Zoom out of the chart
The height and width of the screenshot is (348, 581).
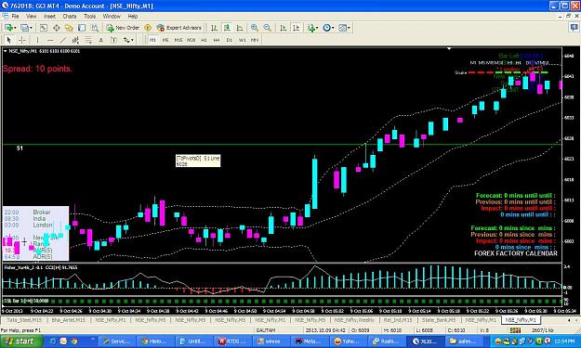pyautogui.click(x=267, y=28)
